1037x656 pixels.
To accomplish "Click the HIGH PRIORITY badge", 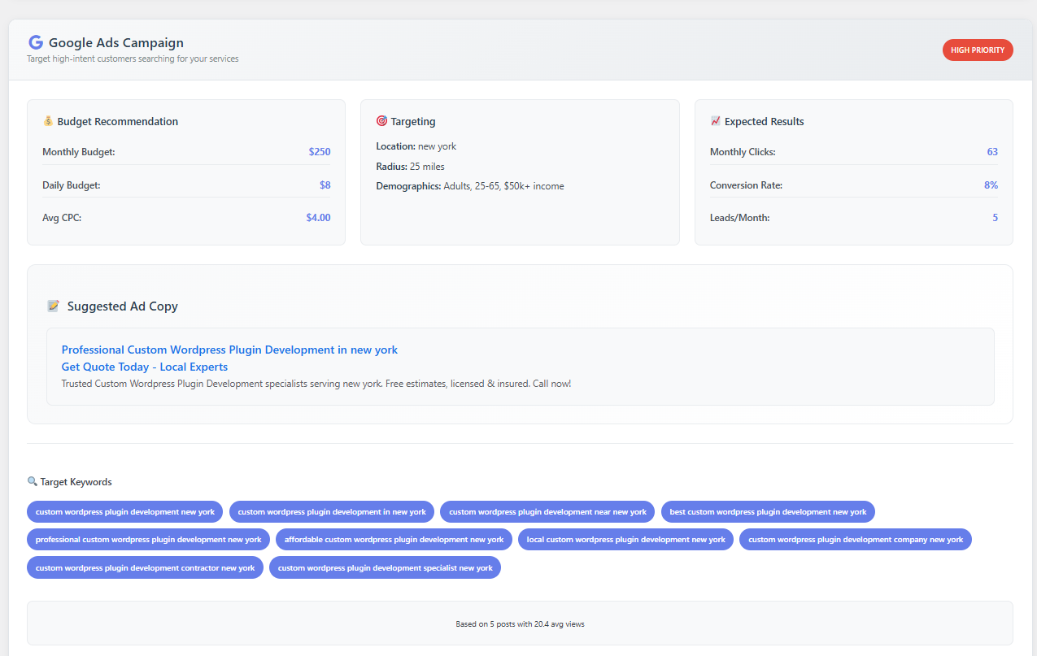I will point(978,50).
